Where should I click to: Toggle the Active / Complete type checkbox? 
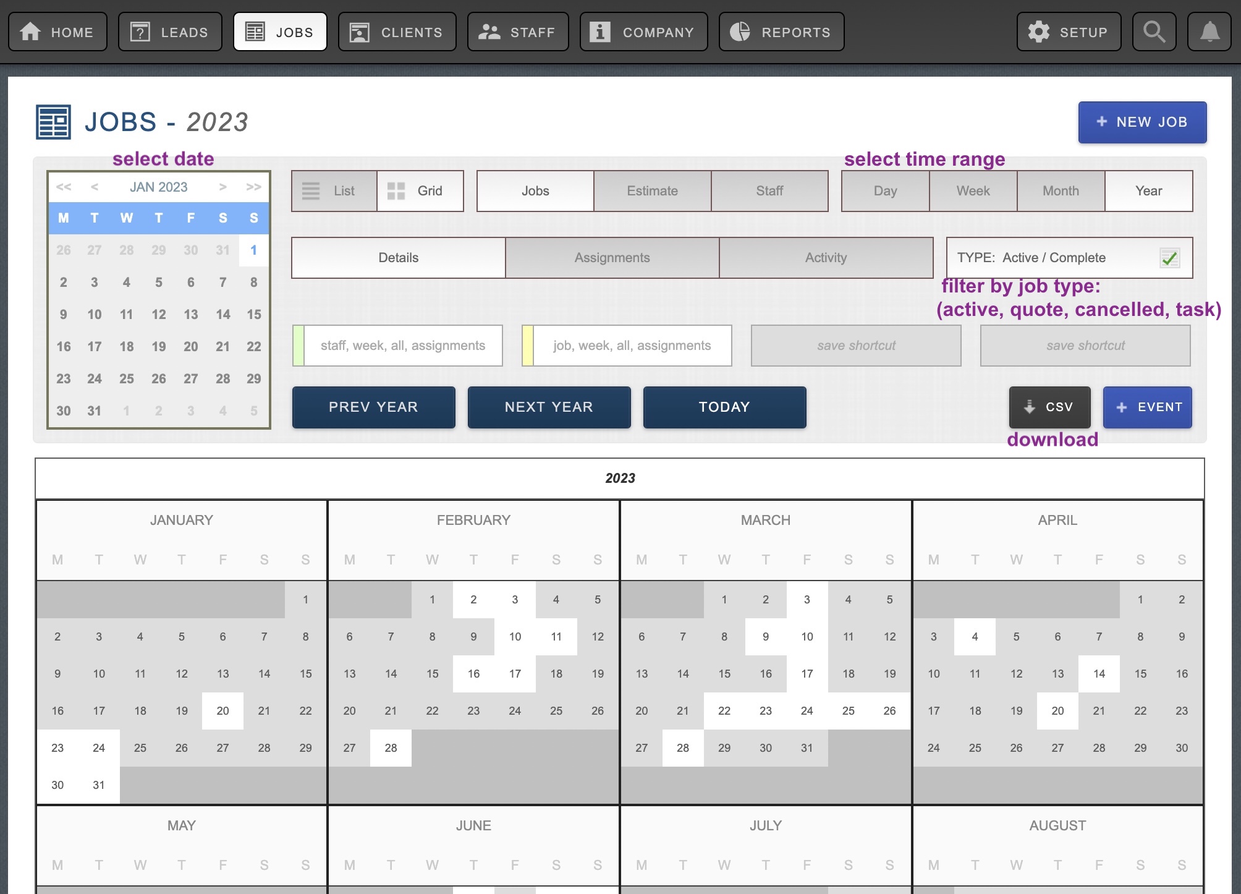point(1169,258)
